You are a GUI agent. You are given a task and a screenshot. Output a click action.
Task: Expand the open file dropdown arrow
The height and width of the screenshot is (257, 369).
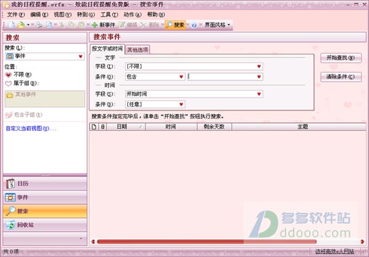pyautogui.click(x=28, y=25)
